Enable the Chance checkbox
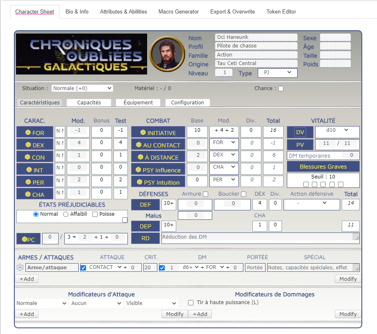Screen dimensions: 377x334 coord(281,88)
